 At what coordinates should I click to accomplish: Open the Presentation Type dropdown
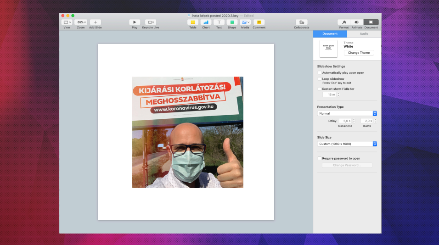(347, 113)
